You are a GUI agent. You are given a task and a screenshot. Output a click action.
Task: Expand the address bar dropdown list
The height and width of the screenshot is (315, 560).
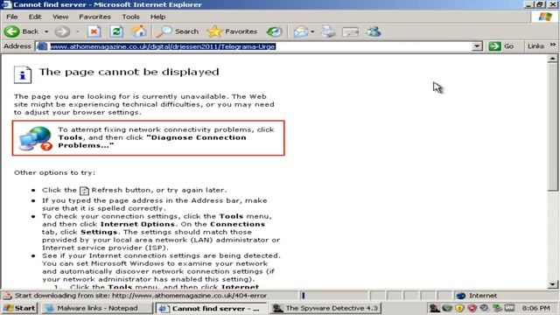477,46
